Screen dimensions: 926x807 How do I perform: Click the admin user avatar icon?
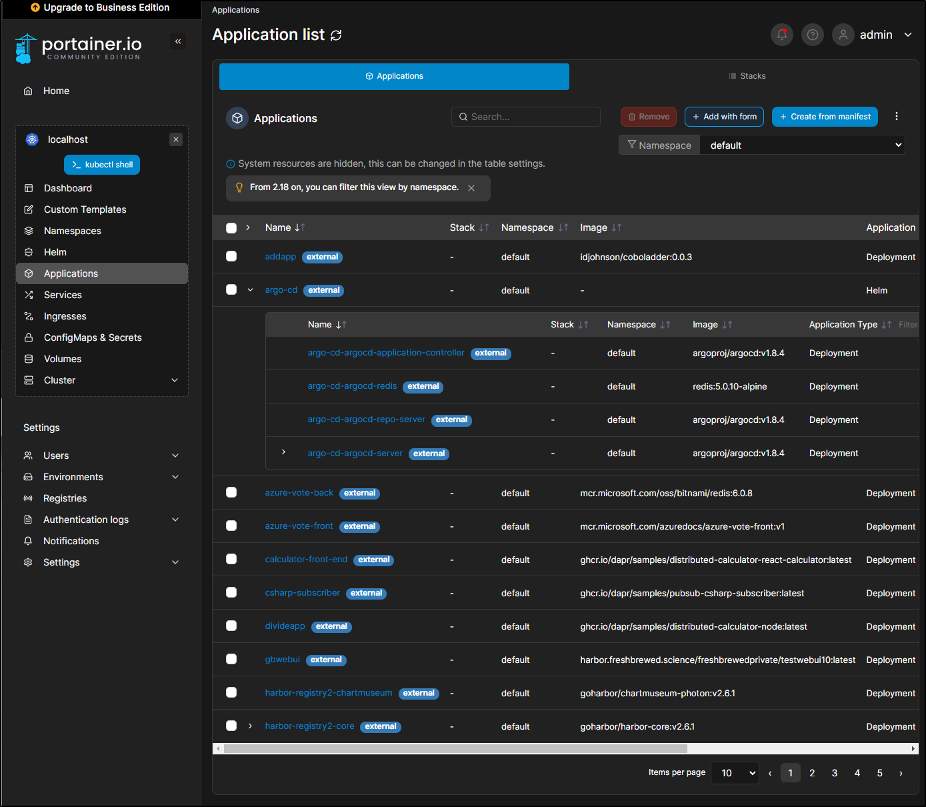click(843, 35)
